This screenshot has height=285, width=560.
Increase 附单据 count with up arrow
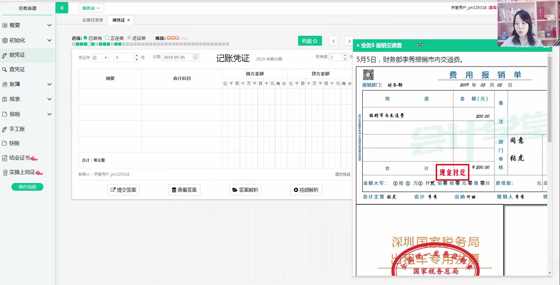click(345, 55)
